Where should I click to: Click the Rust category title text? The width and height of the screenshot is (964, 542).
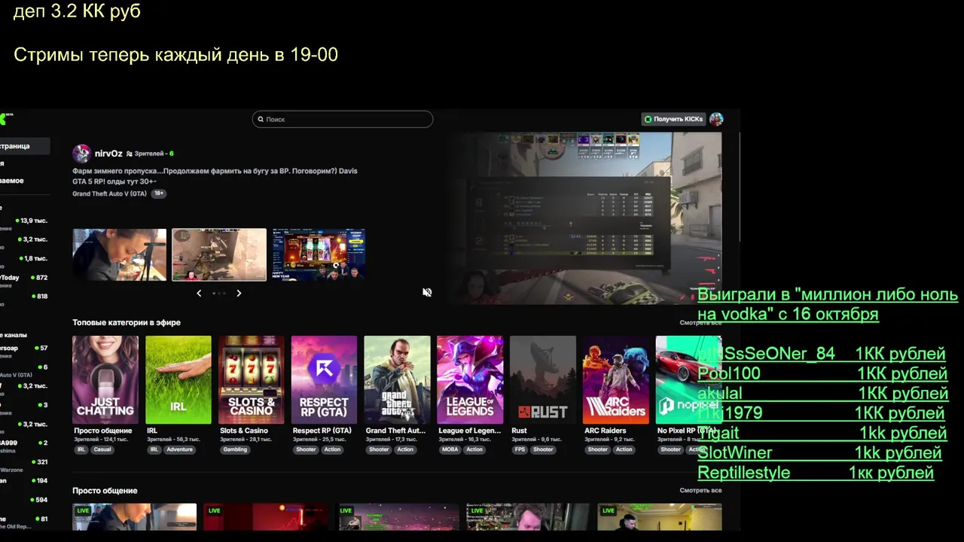click(x=519, y=431)
